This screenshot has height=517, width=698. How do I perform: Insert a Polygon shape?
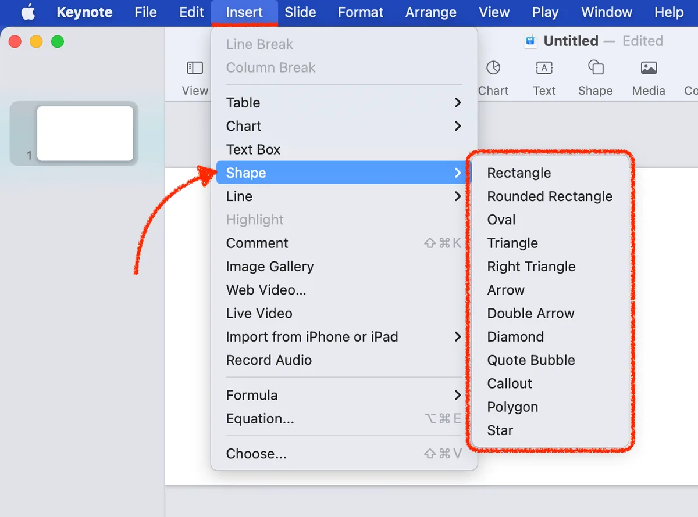pos(550,407)
